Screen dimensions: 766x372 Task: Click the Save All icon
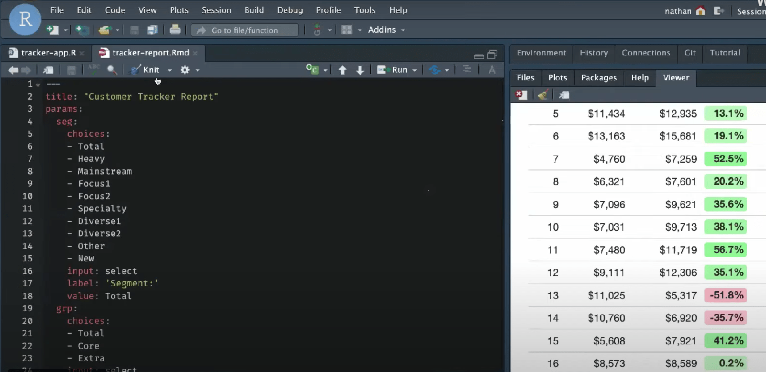[x=152, y=30]
